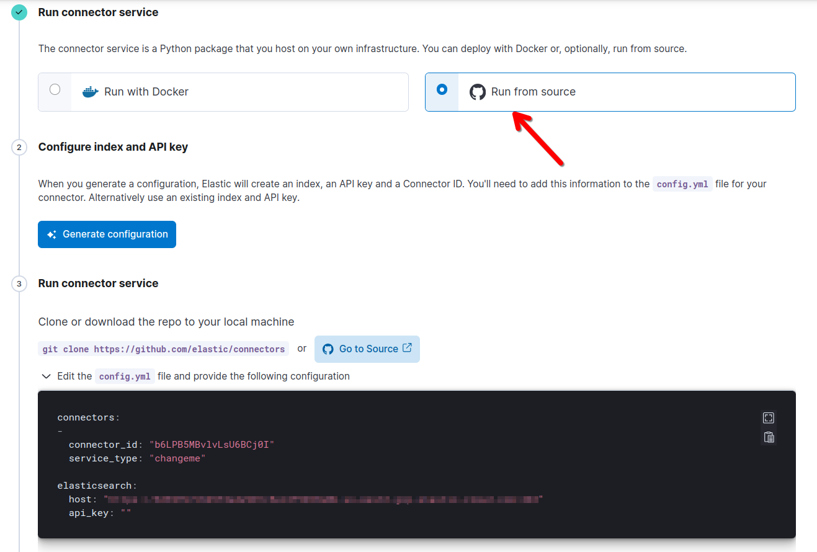Click the Run with Docker label text
Image resolution: width=817 pixels, height=552 pixels.
pyautogui.click(x=146, y=92)
